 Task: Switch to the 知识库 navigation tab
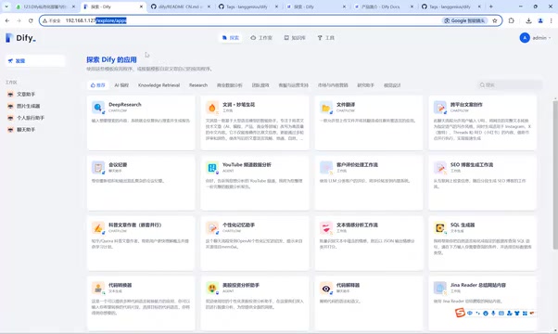click(295, 38)
